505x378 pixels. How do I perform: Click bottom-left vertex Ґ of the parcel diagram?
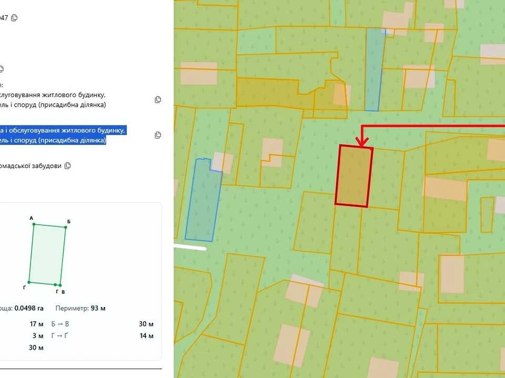29,282
